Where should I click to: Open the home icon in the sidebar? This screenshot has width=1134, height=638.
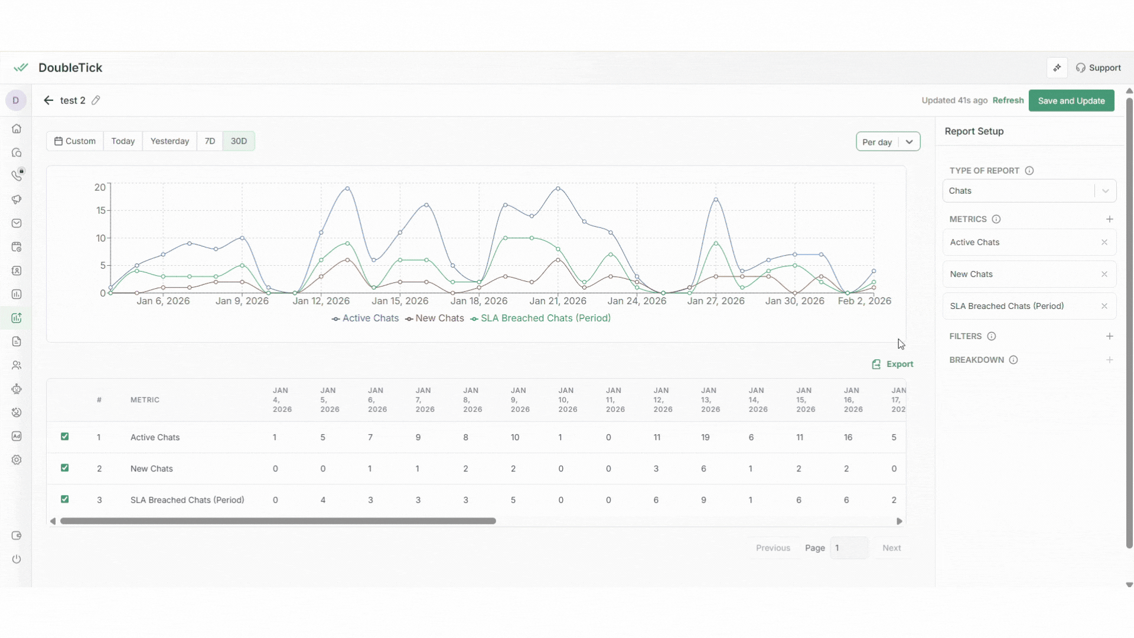click(17, 129)
